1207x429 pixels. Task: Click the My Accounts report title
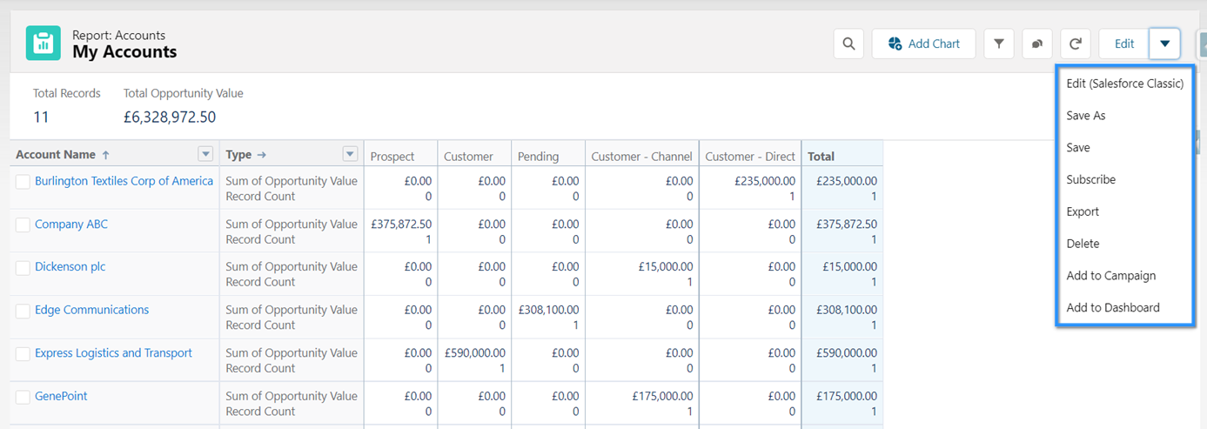pos(124,52)
